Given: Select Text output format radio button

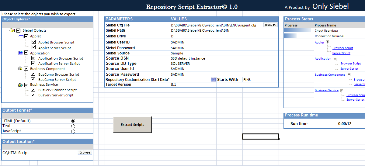Looking at the screenshot, I should click(x=73, y=126).
